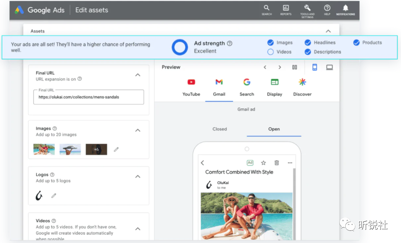Select mobile device preview icon
401x243 pixels.
314,67
